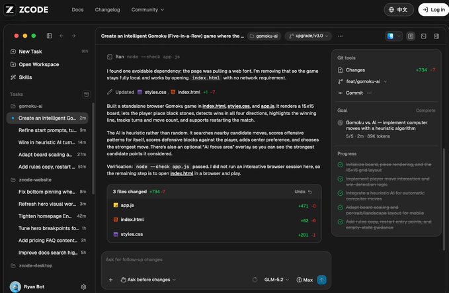This screenshot has height=293, width=449.
Task: Click the undo arrow icon
Action: pyautogui.click(x=310, y=192)
